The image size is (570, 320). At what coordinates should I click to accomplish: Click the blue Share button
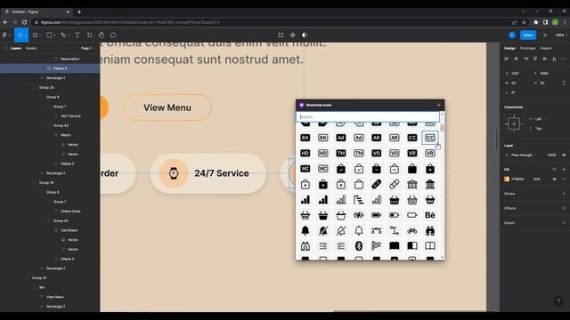click(x=528, y=36)
